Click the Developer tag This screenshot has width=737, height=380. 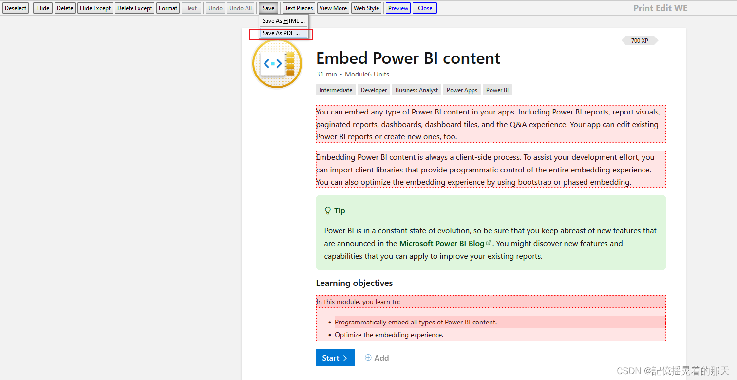click(374, 90)
